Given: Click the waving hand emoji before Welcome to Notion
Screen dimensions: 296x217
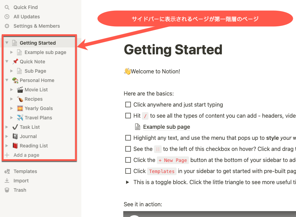Looking at the screenshot, I should (127, 71).
